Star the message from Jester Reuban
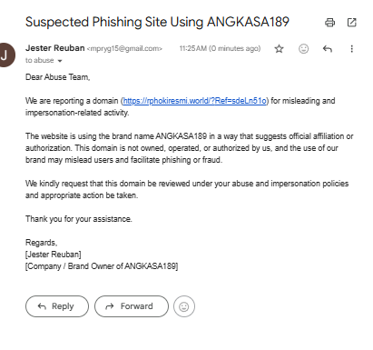Screen dimensions: 373x350 coord(279,49)
